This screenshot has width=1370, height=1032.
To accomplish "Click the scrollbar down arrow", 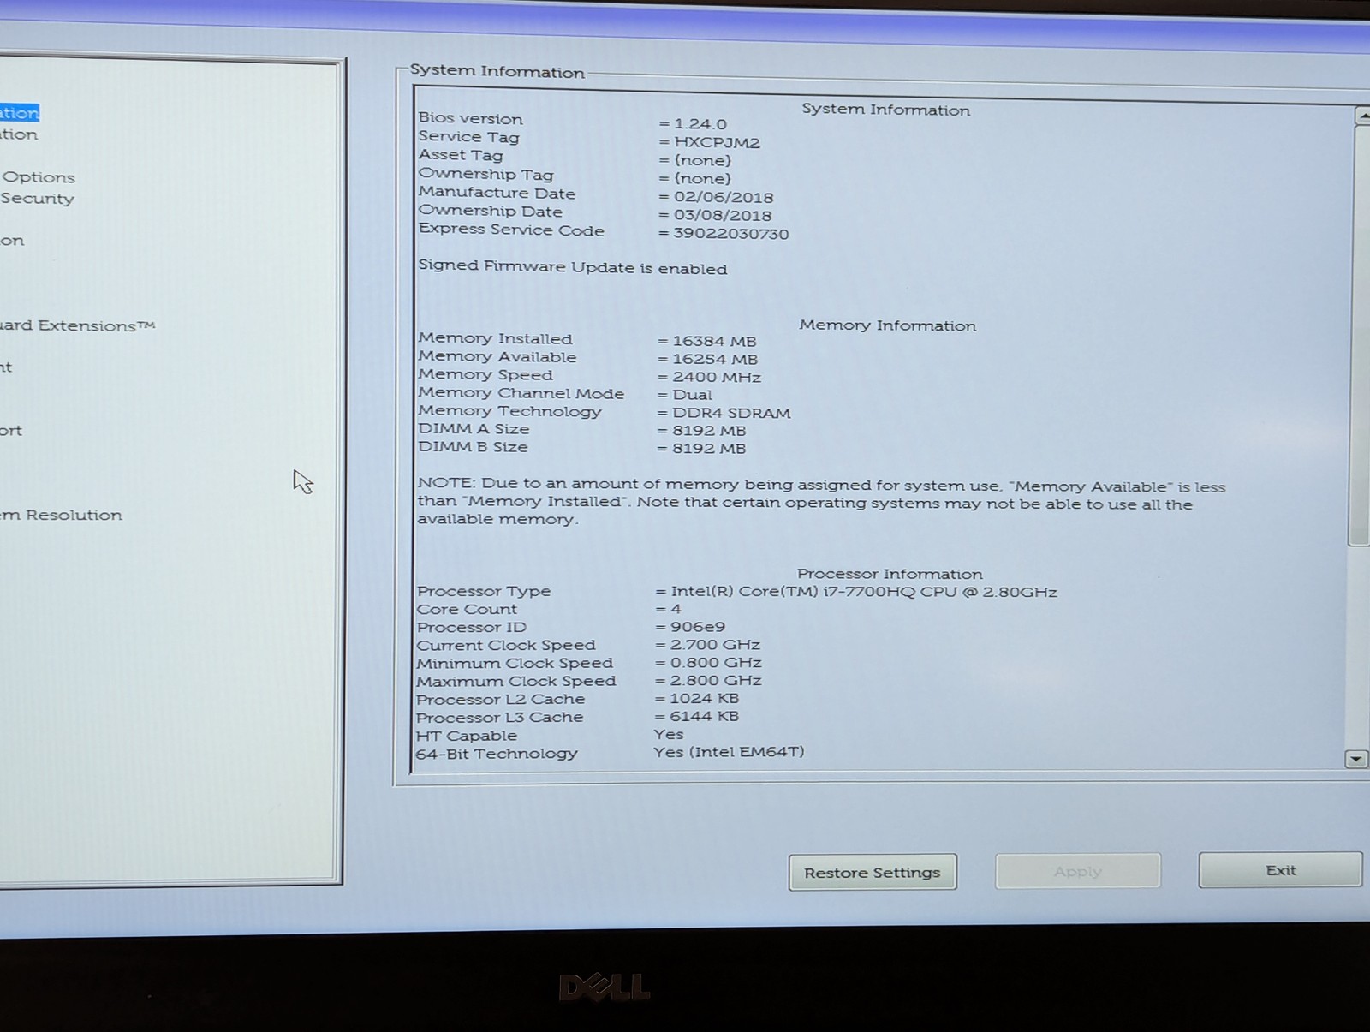I will pyautogui.click(x=1355, y=758).
